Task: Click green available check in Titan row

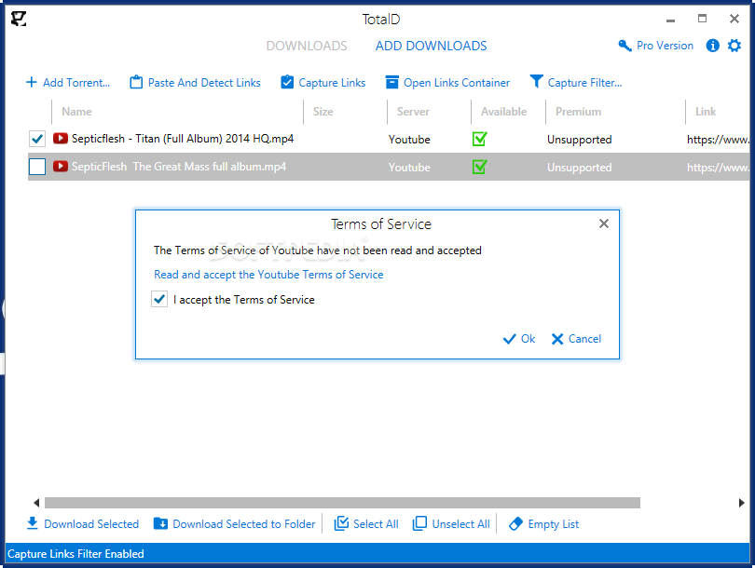Action: coord(480,139)
